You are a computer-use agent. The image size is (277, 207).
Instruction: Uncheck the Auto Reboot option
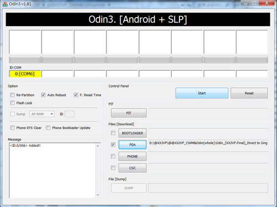[x=43, y=95]
